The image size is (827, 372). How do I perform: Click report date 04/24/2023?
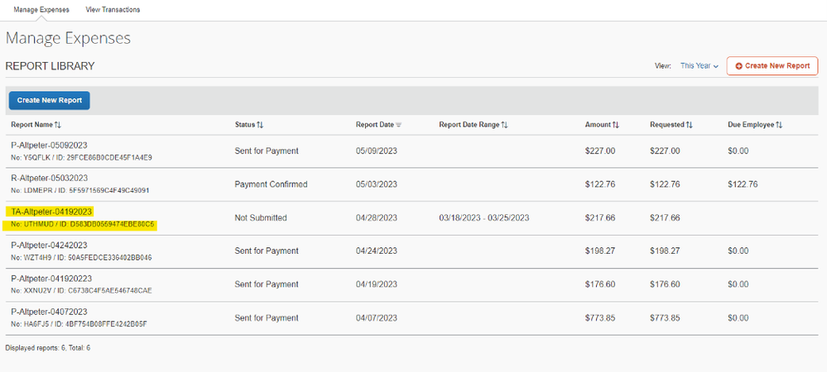tap(377, 250)
